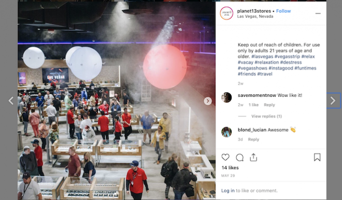342x200 pixels.
Task: Reply to the savemomentnow comment
Action: pyautogui.click(x=269, y=105)
